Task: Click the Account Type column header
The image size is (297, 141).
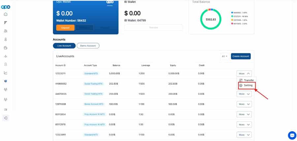Action: 90,66
